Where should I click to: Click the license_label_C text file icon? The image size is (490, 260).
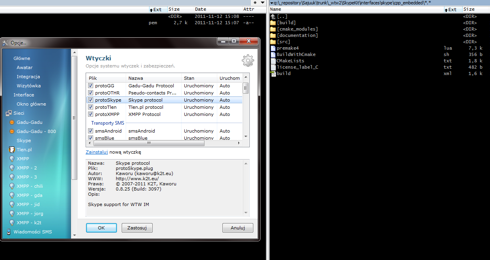[273, 67]
